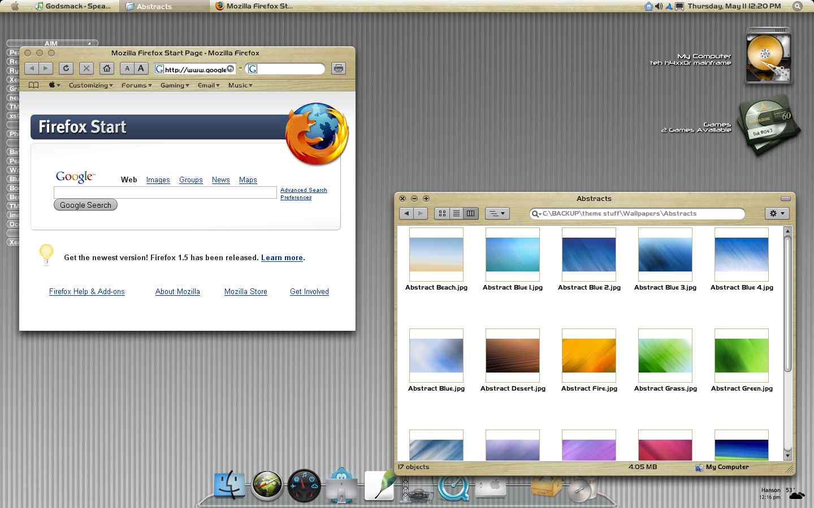Stop loading with Firefox X button
The height and width of the screenshot is (508, 814).
86,68
